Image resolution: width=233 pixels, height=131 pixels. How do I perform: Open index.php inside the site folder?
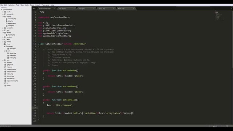(x=13, y=58)
